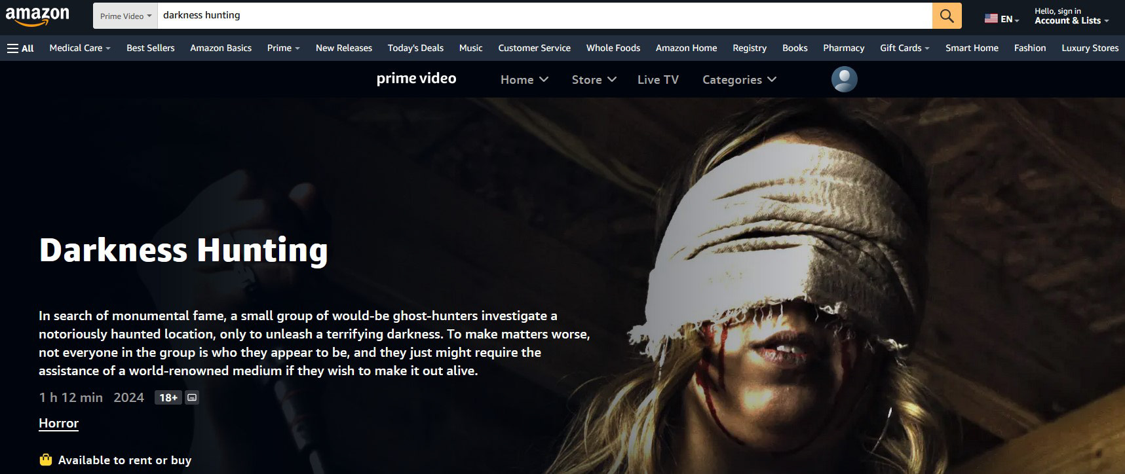Click the subtitles availability icon
Screen dimensions: 1125x474
coord(192,397)
